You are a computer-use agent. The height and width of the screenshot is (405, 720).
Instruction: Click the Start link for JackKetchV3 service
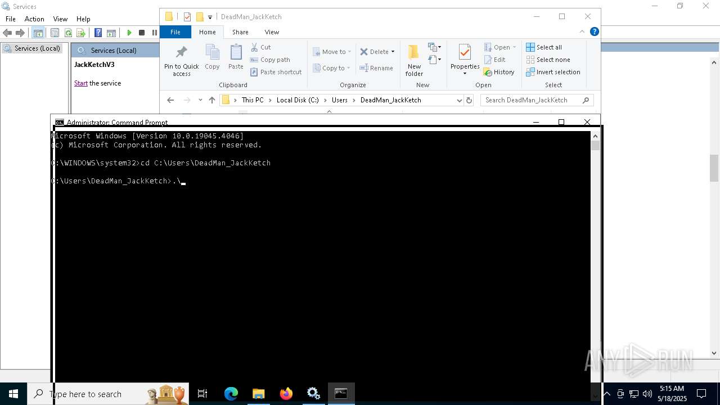[81, 83]
